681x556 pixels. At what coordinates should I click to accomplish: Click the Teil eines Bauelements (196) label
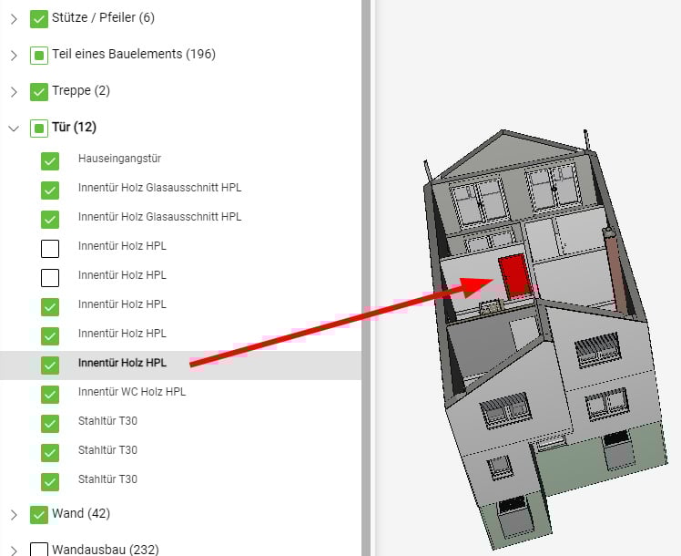point(133,54)
